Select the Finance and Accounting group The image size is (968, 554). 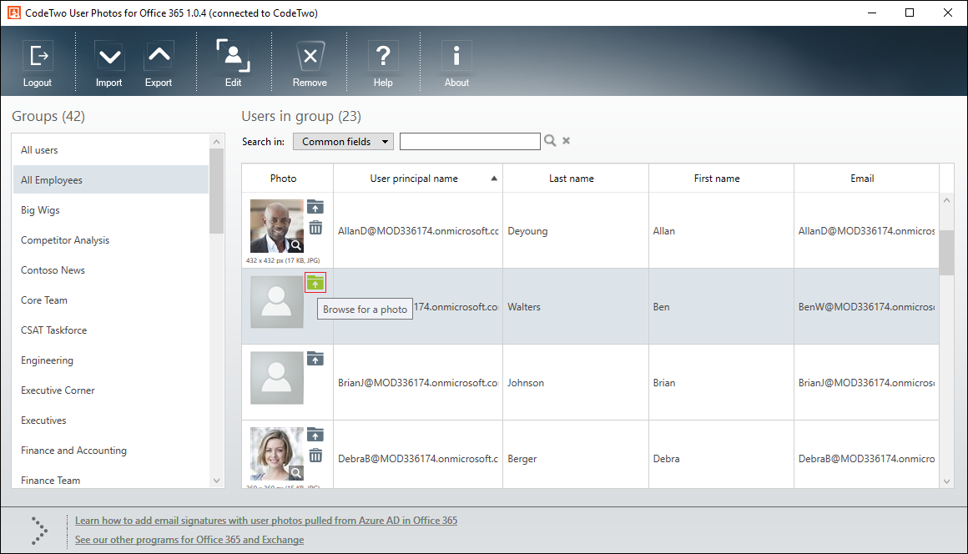111,451
